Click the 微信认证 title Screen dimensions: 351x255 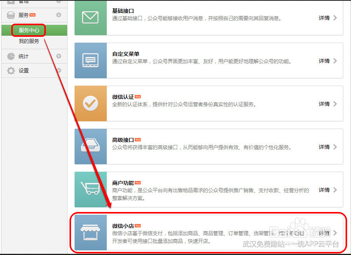pos(123,97)
